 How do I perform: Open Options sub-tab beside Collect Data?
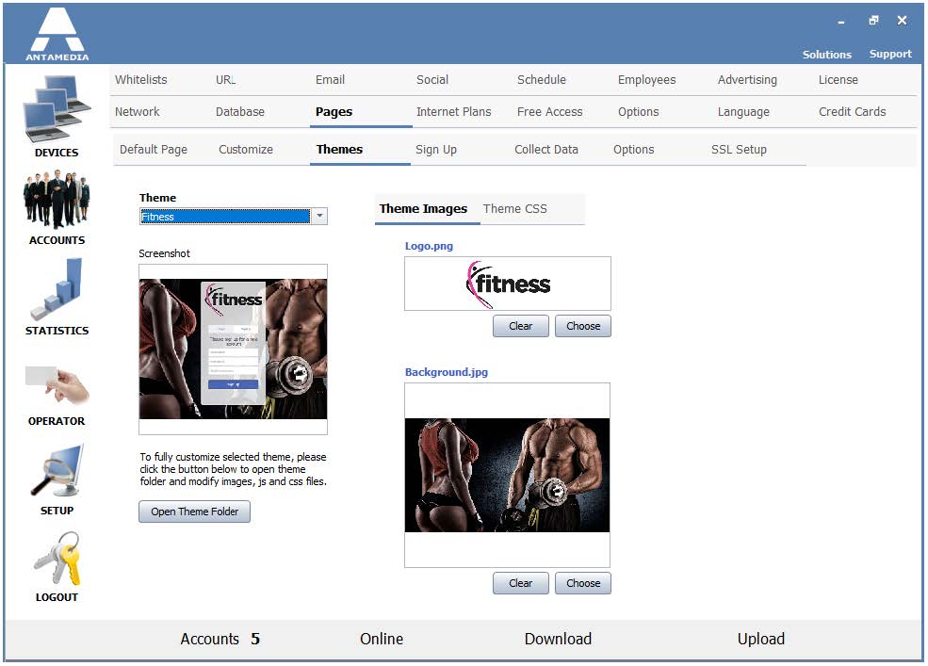[x=633, y=150]
